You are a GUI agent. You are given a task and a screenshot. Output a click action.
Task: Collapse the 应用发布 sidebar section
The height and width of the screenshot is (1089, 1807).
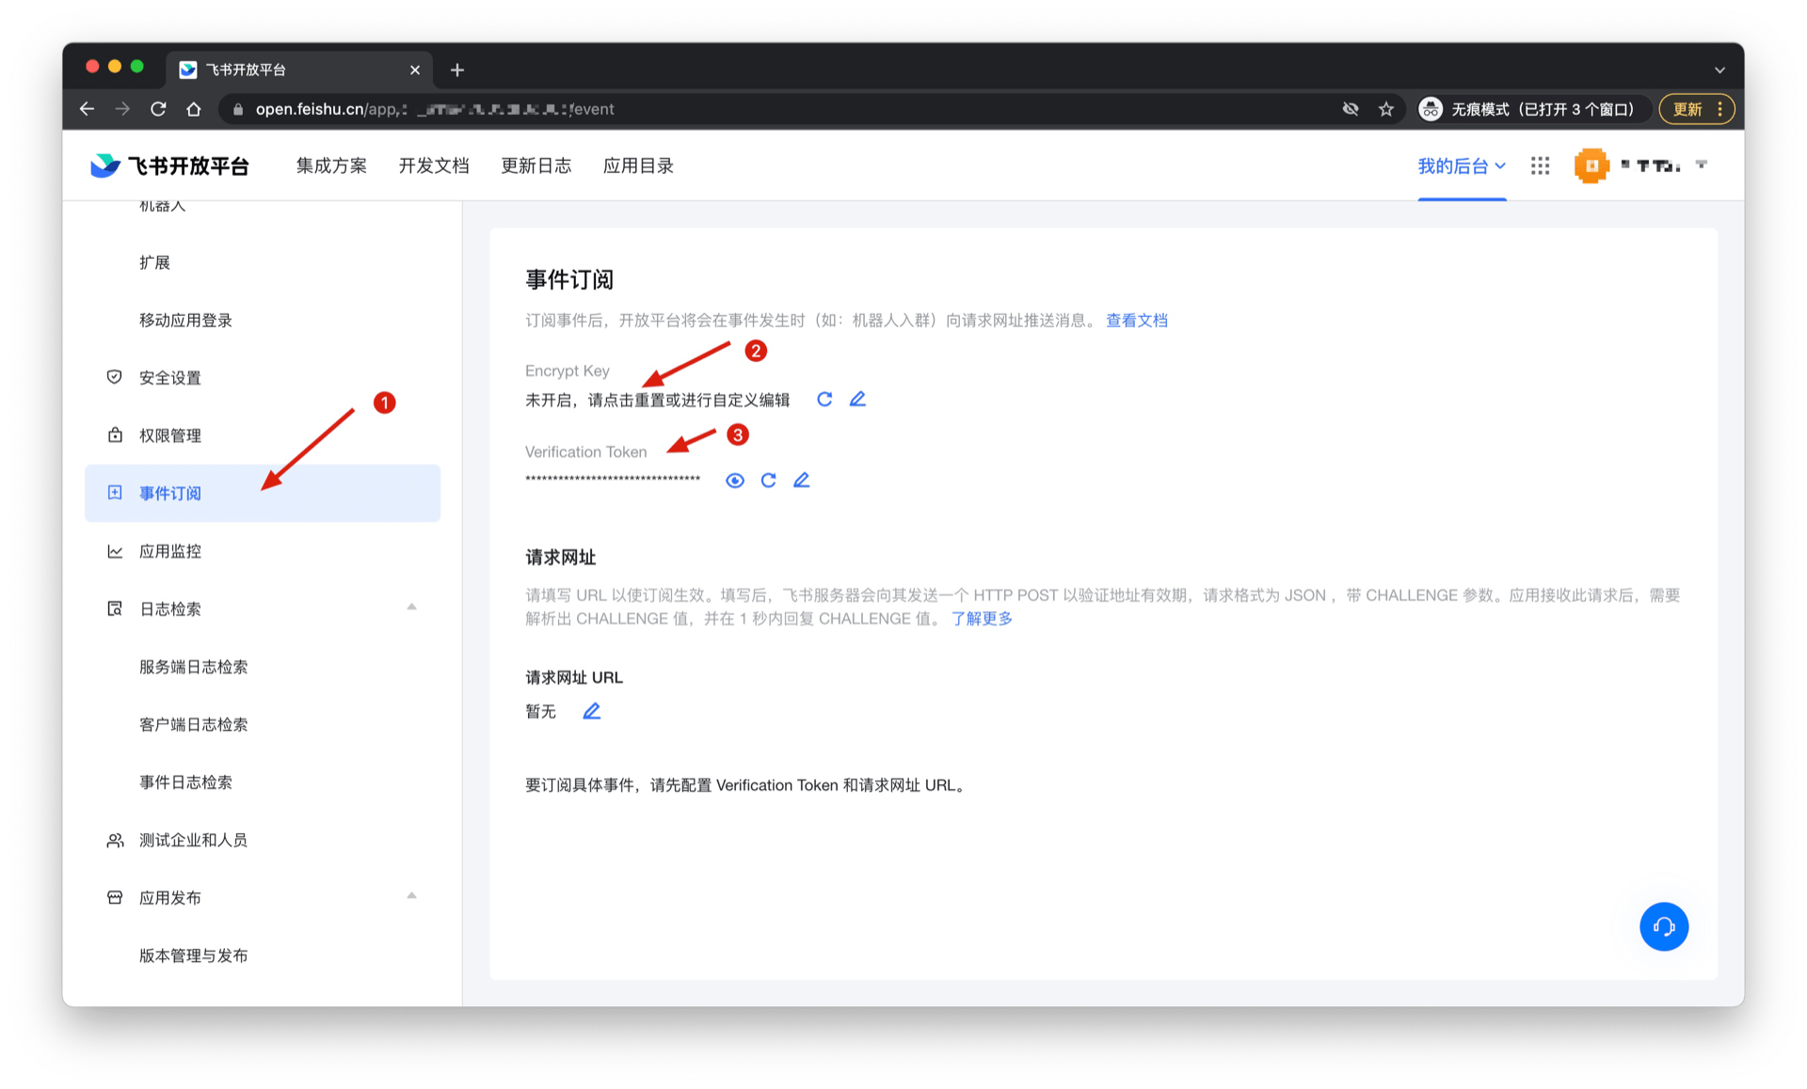(x=411, y=896)
